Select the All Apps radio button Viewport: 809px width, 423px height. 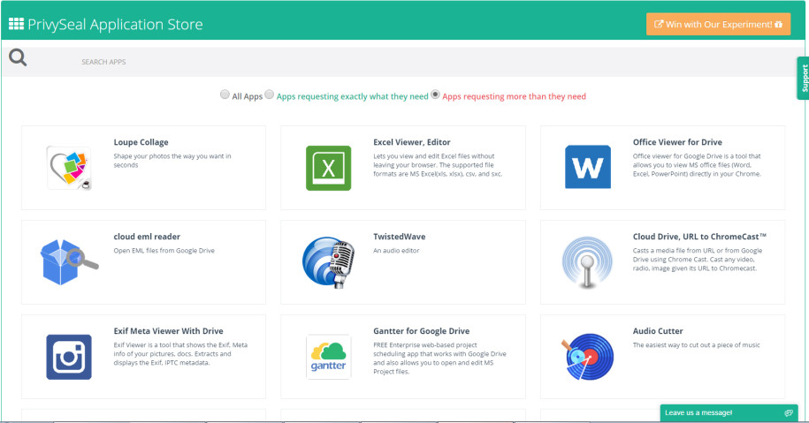pos(225,94)
